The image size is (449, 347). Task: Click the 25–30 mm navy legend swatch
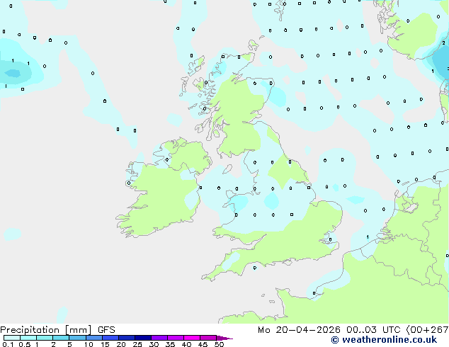[x=143, y=338]
